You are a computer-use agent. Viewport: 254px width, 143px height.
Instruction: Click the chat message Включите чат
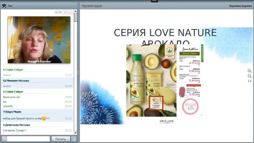12,97
